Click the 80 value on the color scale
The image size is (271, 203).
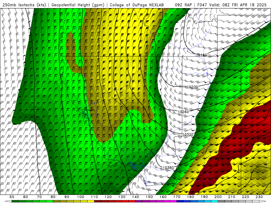[53, 197]
